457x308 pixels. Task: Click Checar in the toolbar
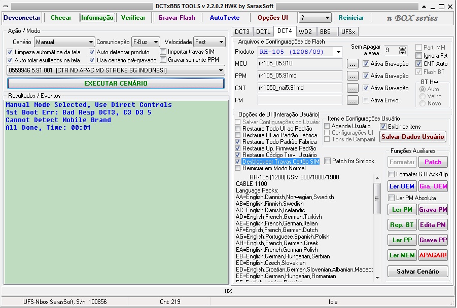click(61, 18)
